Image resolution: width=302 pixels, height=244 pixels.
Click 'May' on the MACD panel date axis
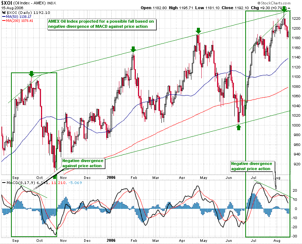tap(204, 241)
